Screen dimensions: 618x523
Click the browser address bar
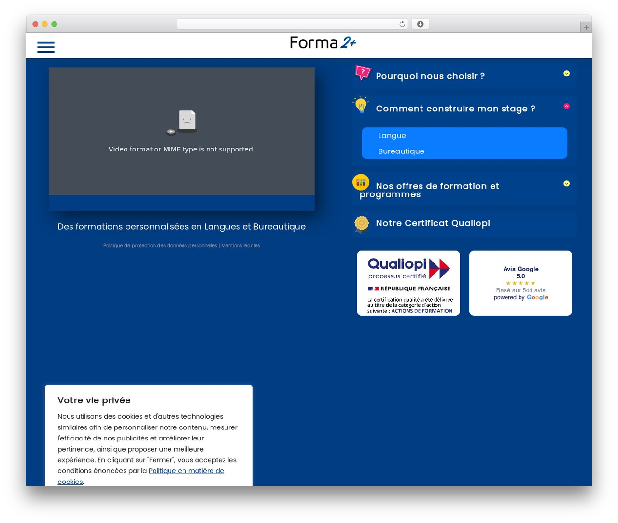(x=292, y=24)
